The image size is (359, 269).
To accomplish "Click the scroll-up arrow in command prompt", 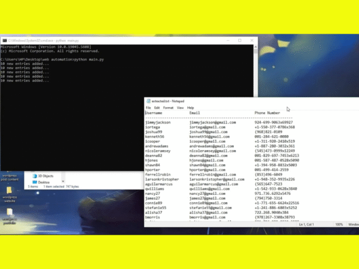I will point(255,47).
